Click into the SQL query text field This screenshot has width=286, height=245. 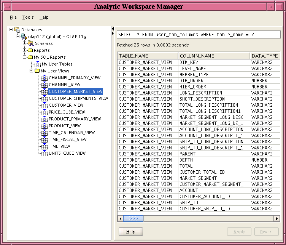198,35
